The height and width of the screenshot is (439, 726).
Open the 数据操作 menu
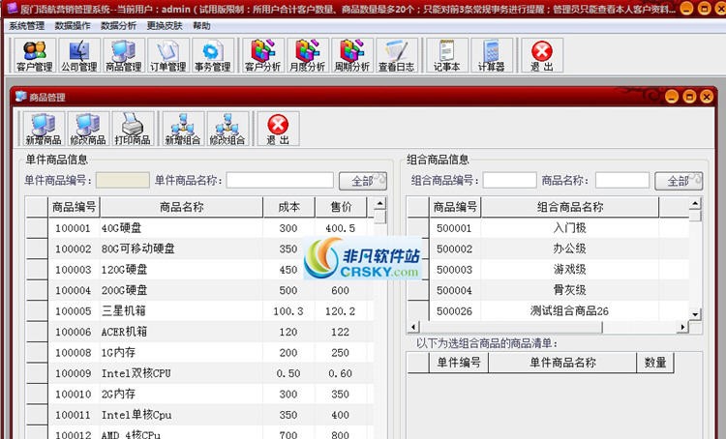[x=73, y=26]
